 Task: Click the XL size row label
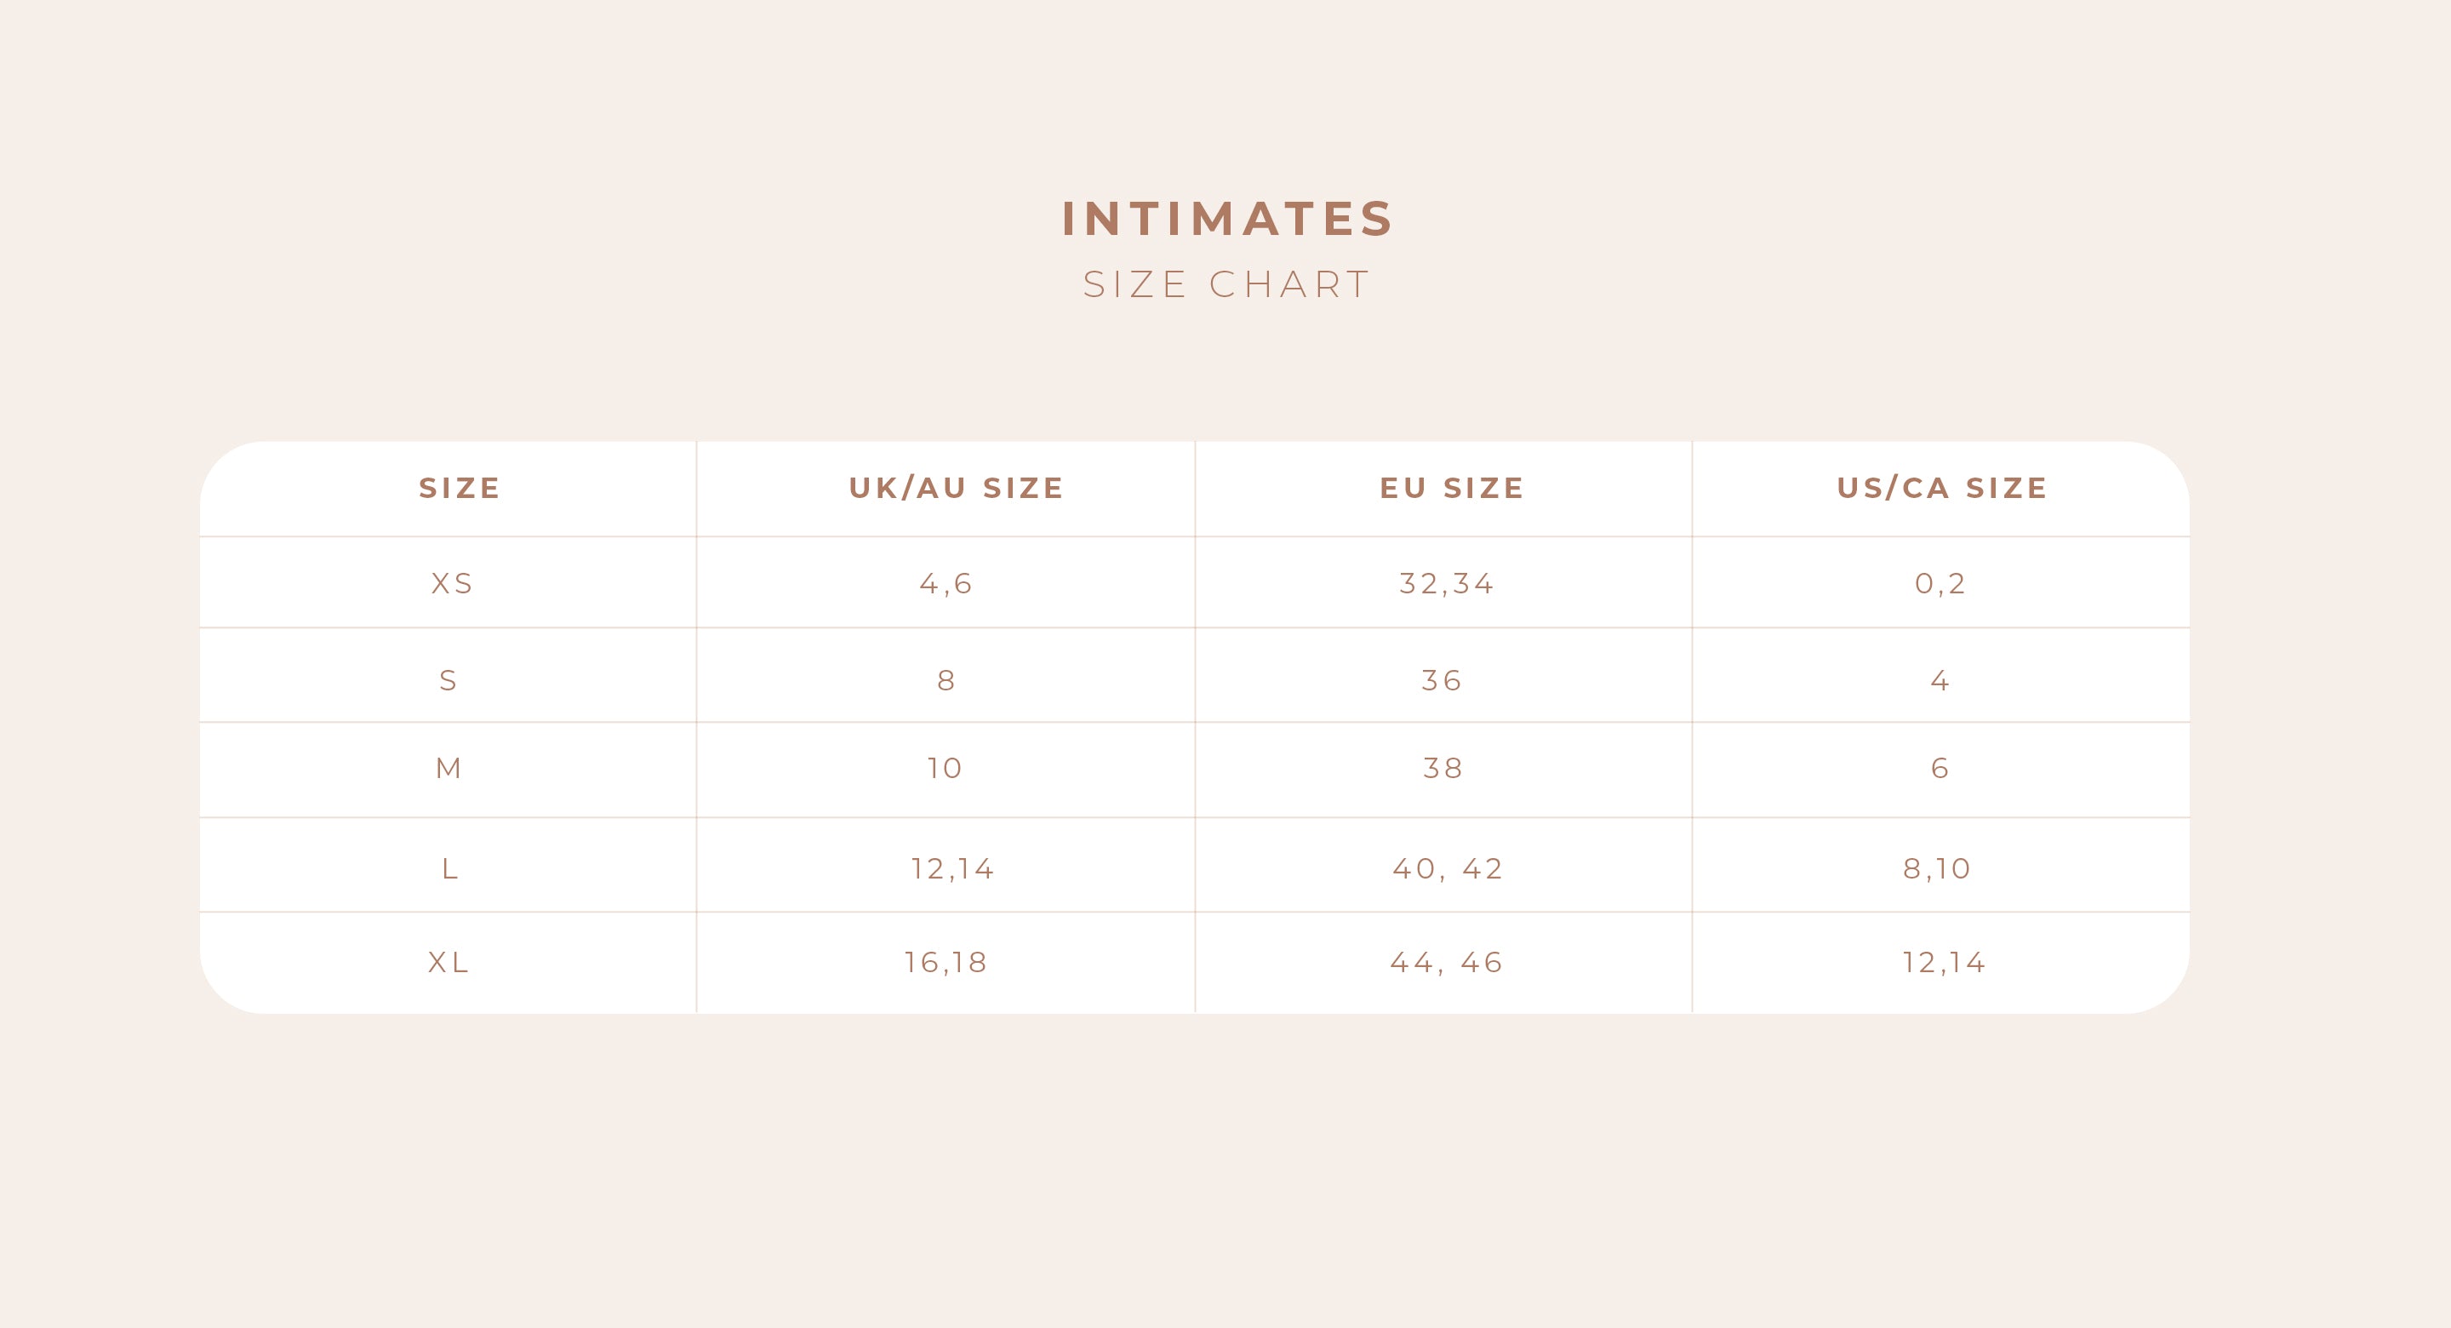[449, 963]
